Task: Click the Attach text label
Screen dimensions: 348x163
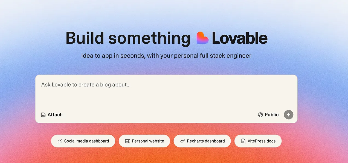Action: [55, 115]
